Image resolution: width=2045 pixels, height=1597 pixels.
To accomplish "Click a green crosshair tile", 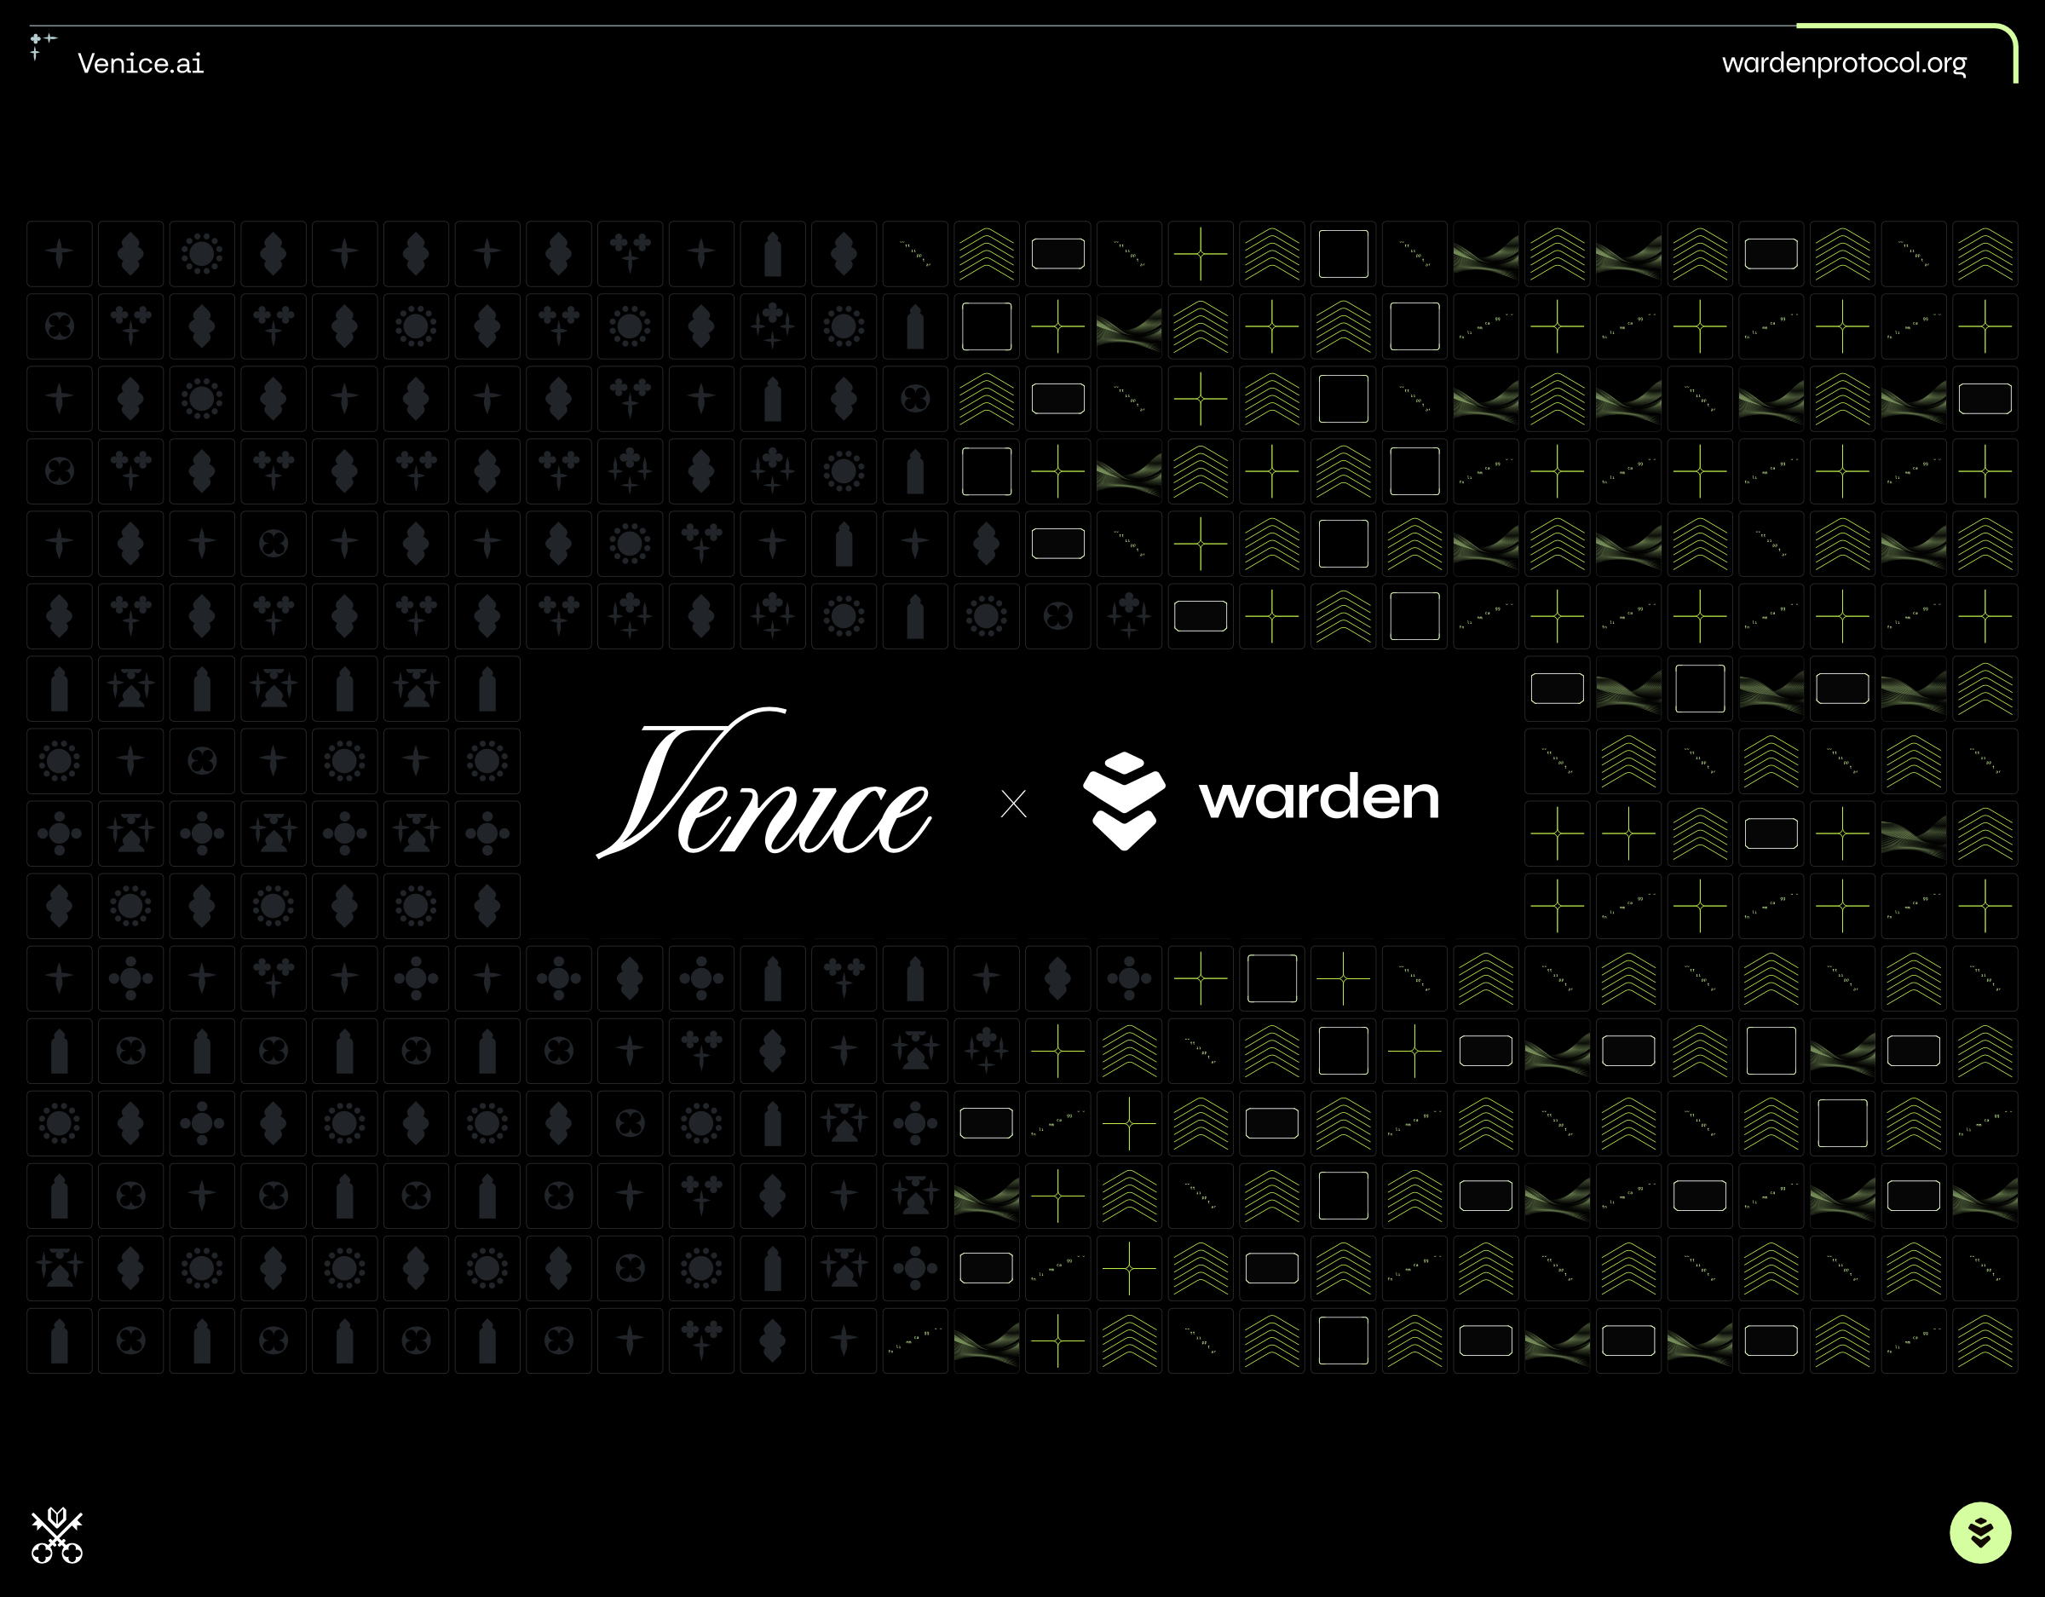I will click(x=1201, y=254).
